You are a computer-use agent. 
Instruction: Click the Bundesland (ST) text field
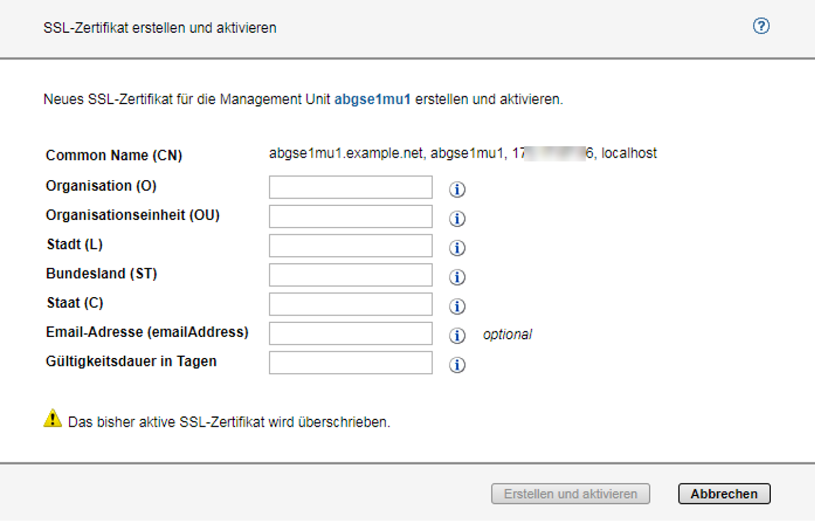[350, 275]
